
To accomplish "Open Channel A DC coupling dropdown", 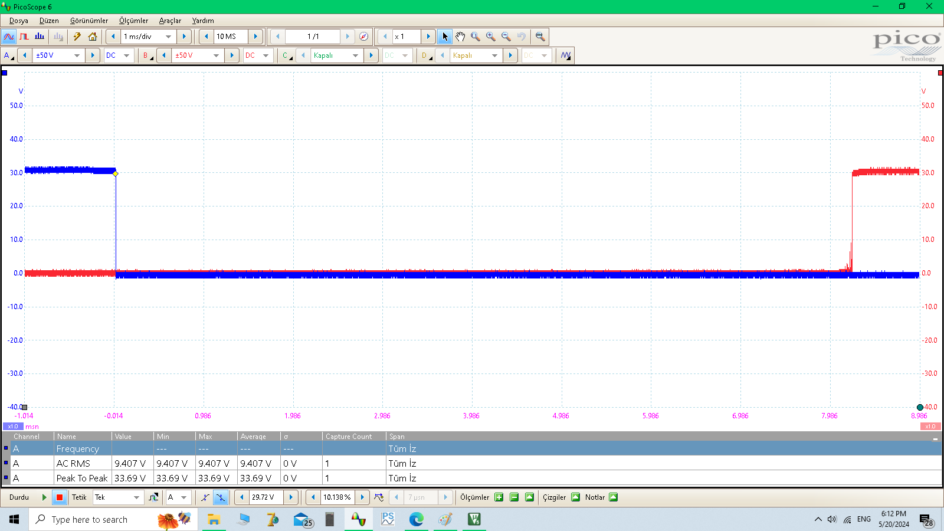I will [126, 55].
